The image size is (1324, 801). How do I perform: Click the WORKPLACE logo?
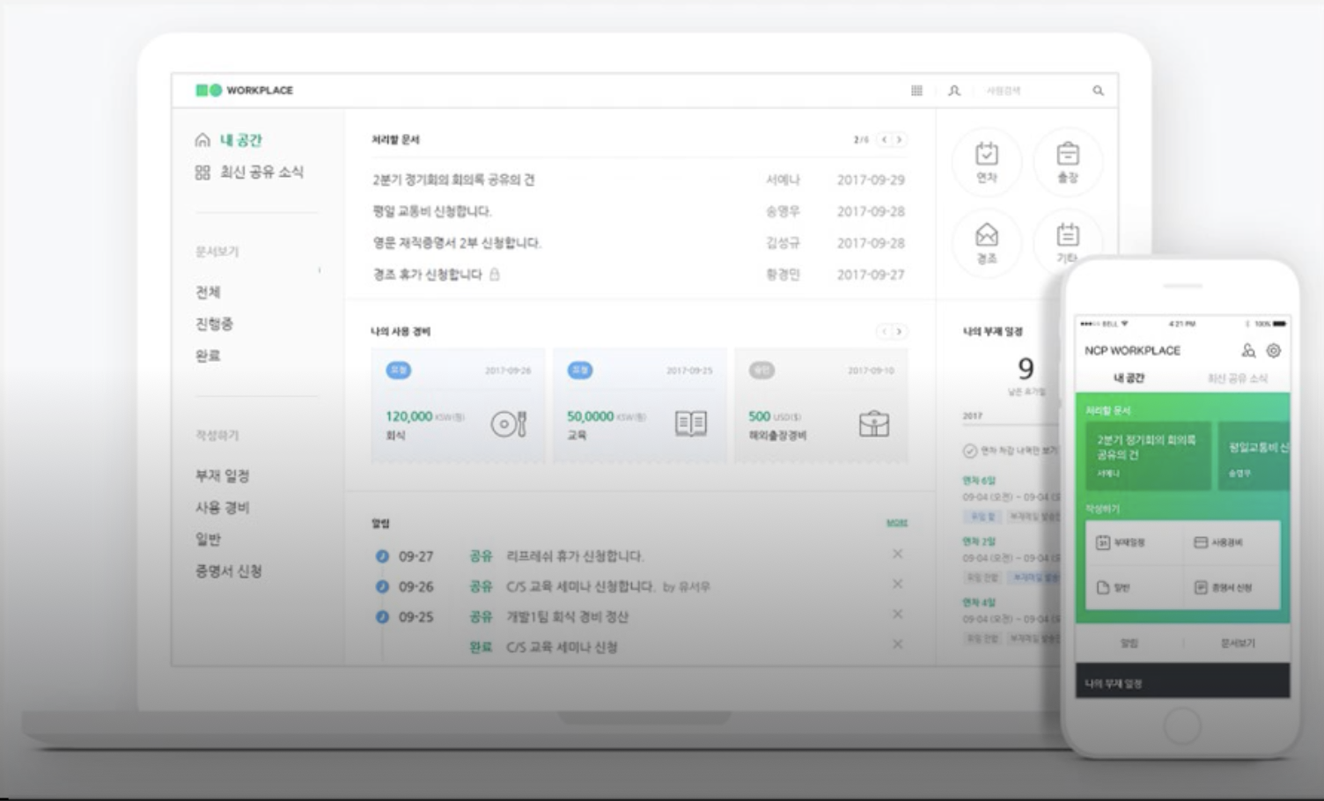(x=244, y=91)
